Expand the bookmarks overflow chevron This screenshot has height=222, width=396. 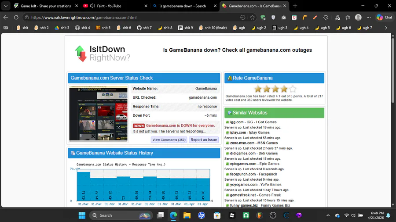[386, 28]
